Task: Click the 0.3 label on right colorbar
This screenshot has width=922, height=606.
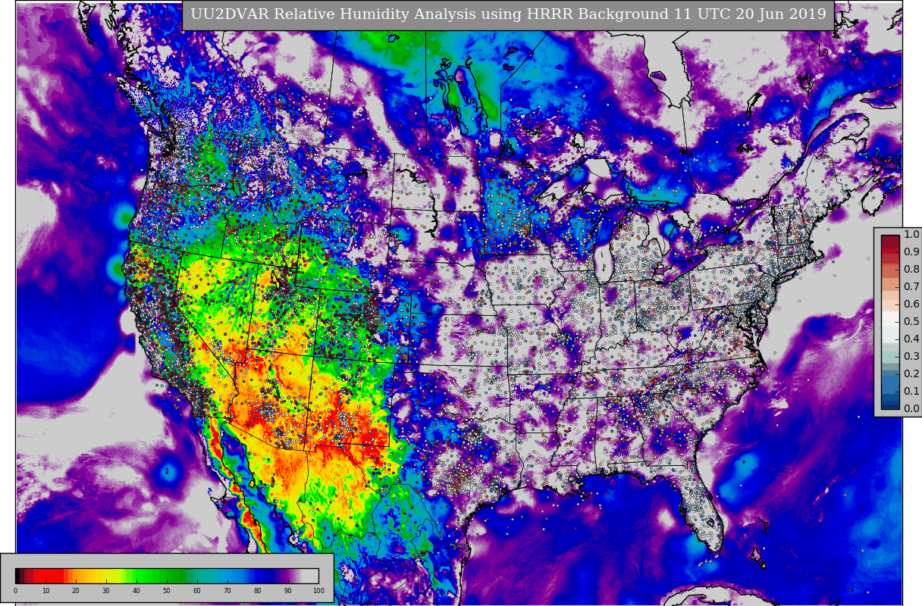Action: (911, 356)
